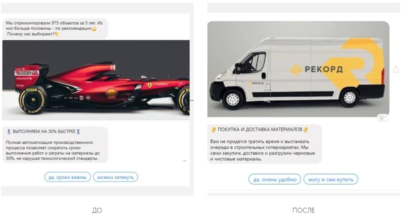The image size is (403, 217).
Task: Choose the "можно затянуть" quick reply
Action: [x=115, y=177]
